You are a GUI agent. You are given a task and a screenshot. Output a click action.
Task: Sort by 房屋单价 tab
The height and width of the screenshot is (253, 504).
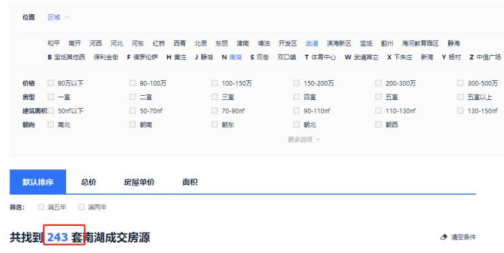(139, 182)
